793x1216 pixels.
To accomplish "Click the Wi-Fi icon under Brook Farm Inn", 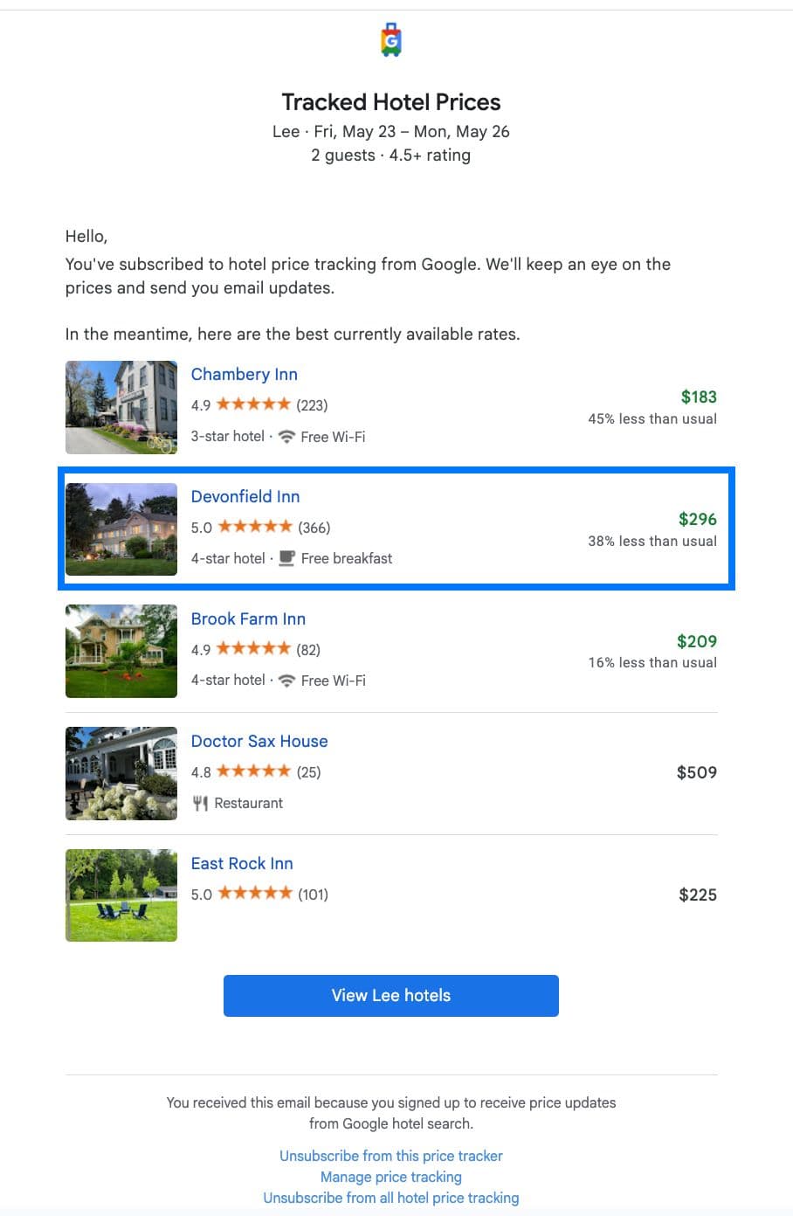I will (x=286, y=681).
